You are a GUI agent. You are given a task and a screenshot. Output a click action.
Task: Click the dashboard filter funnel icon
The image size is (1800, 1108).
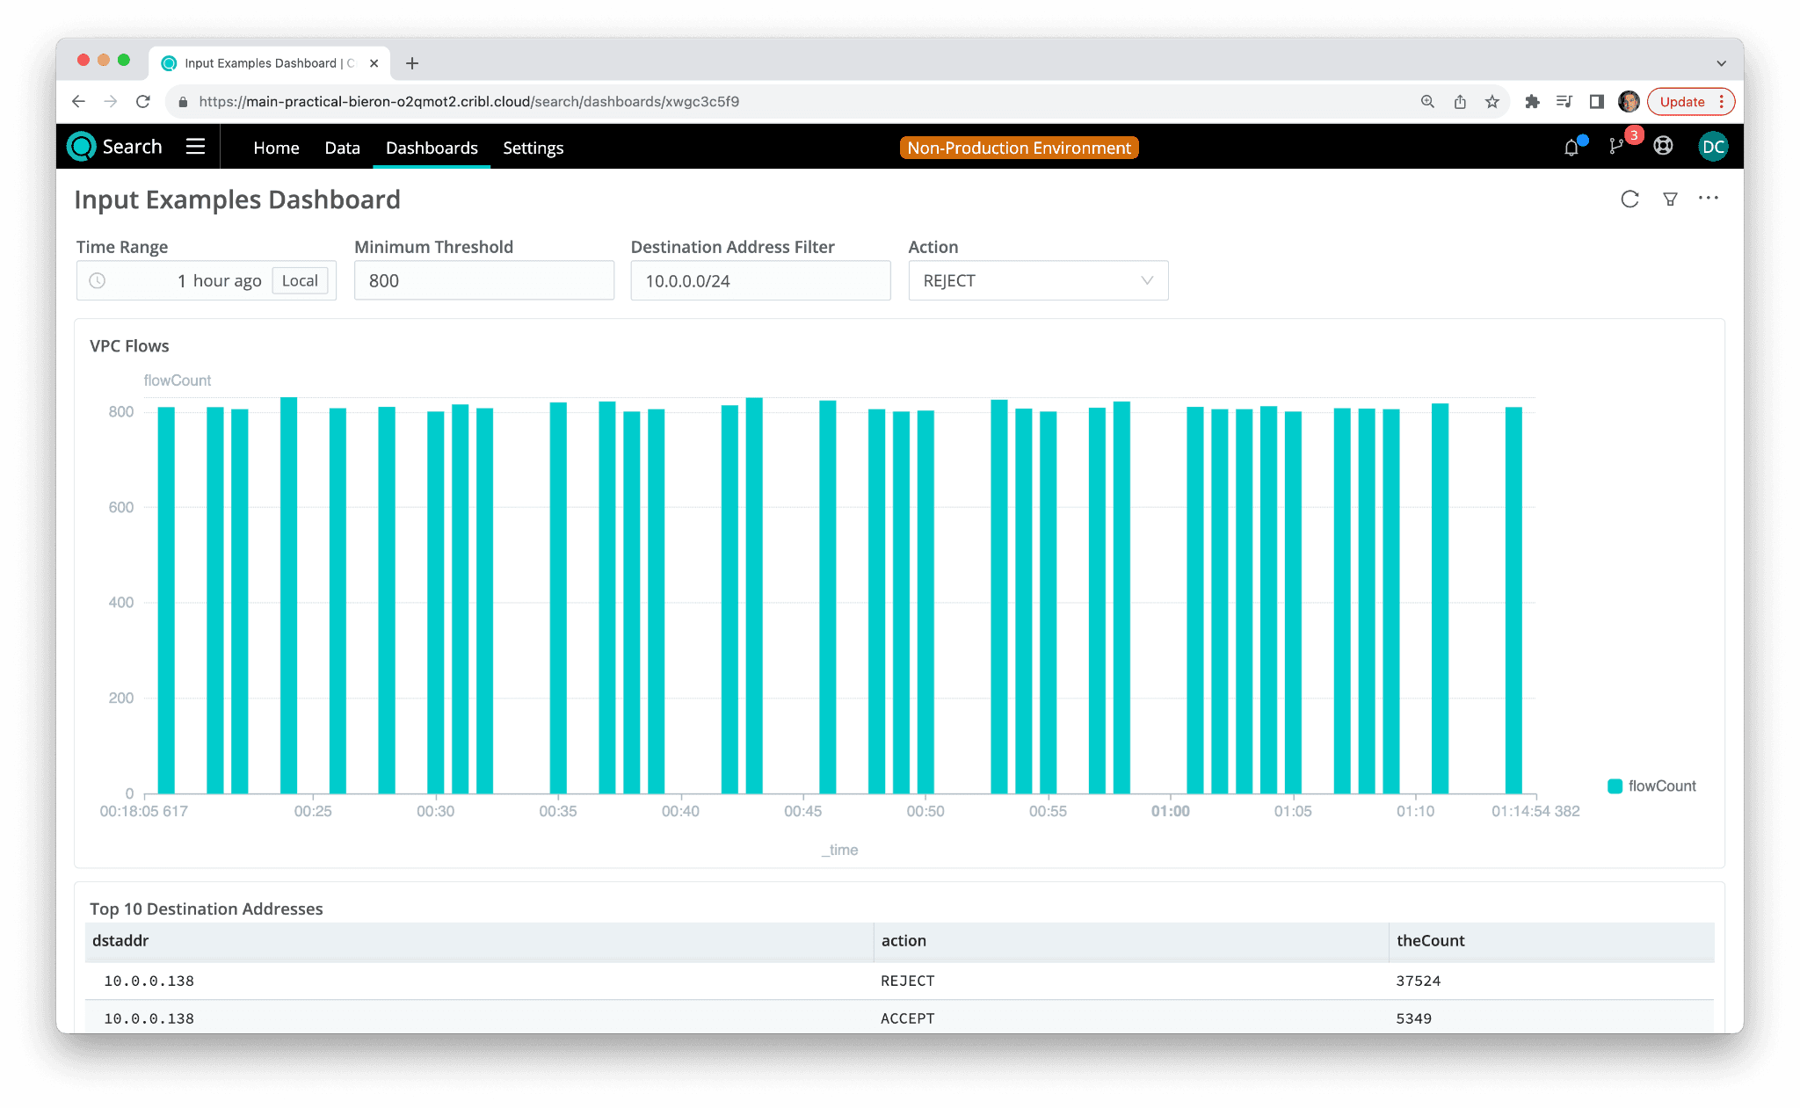(1670, 199)
